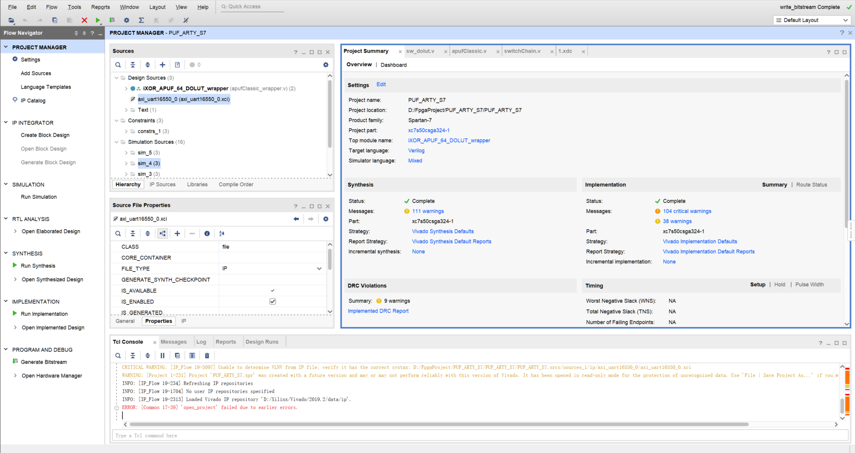Click the Open Project toolbar icon
The width and height of the screenshot is (855, 453).
[x=11, y=20]
